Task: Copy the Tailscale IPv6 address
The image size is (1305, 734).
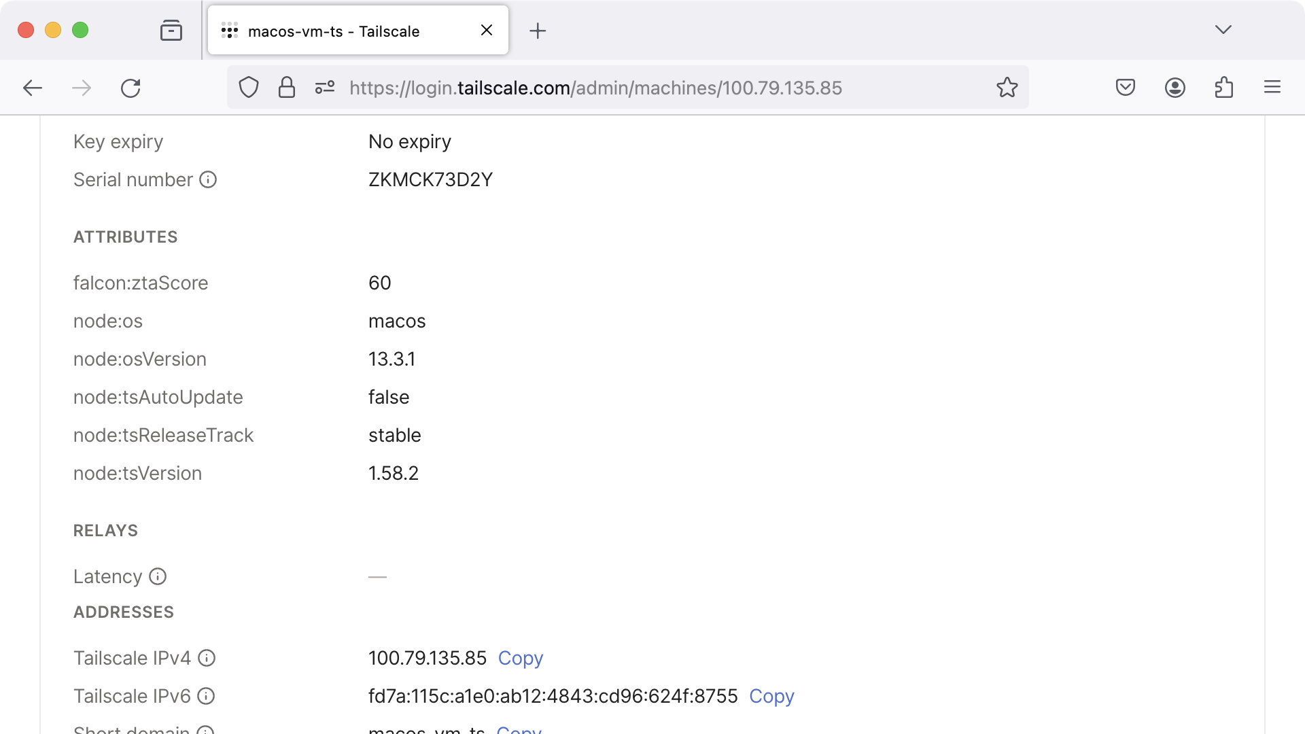Action: pos(771,696)
